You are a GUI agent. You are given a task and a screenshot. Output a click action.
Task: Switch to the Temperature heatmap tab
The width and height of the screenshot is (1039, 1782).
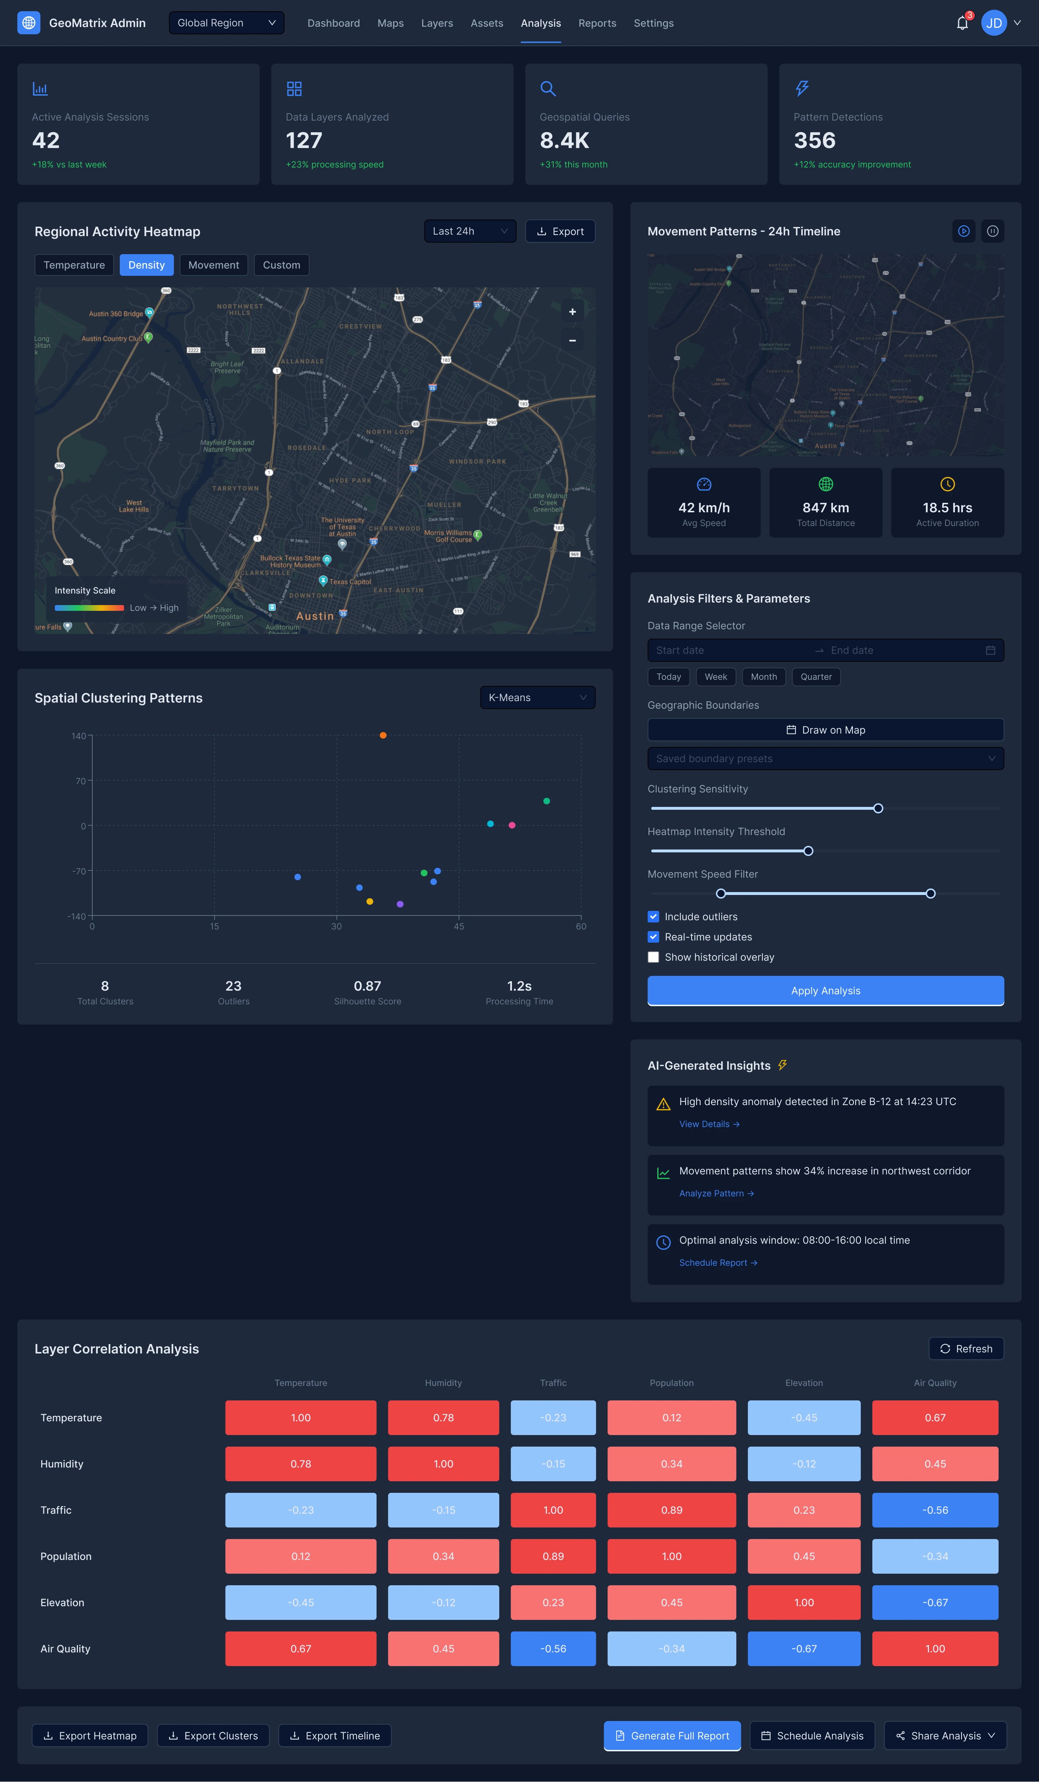[74, 265]
